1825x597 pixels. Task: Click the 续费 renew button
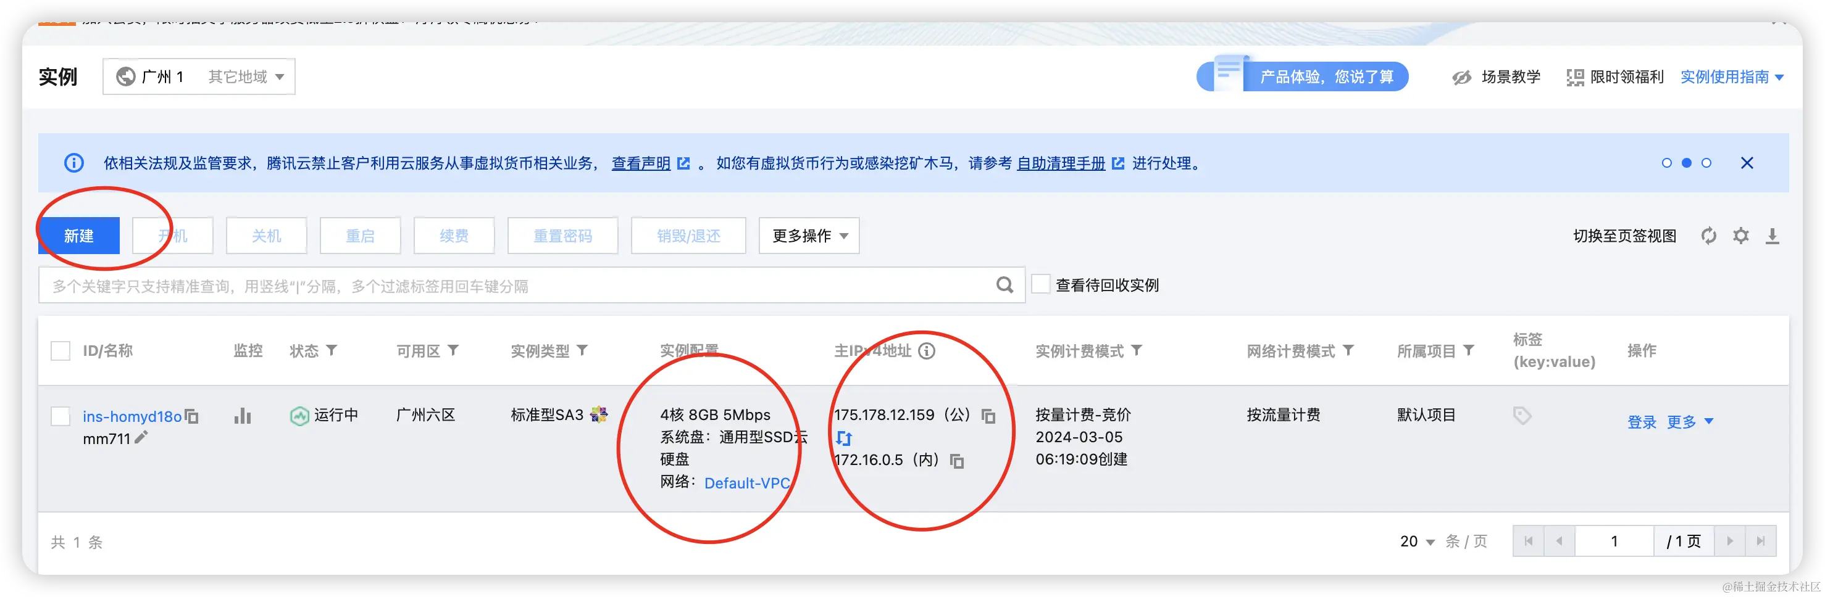click(454, 236)
